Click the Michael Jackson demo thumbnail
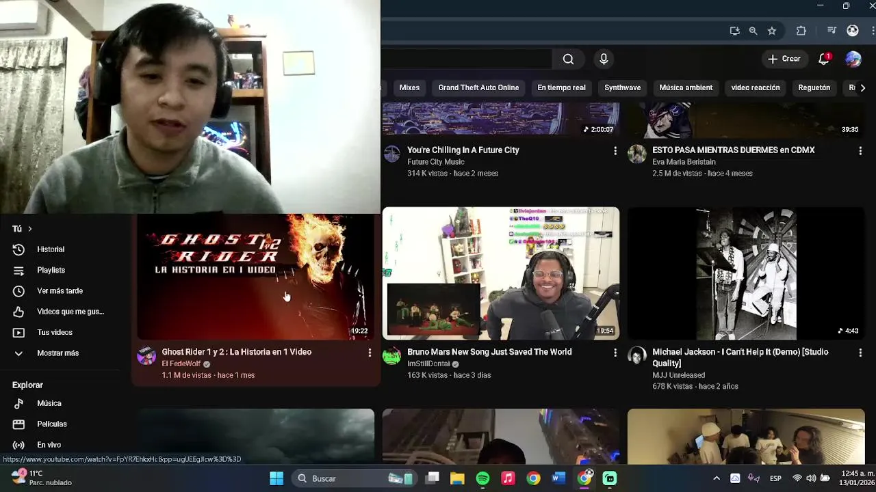This screenshot has width=876, height=492. click(x=746, y=273)
